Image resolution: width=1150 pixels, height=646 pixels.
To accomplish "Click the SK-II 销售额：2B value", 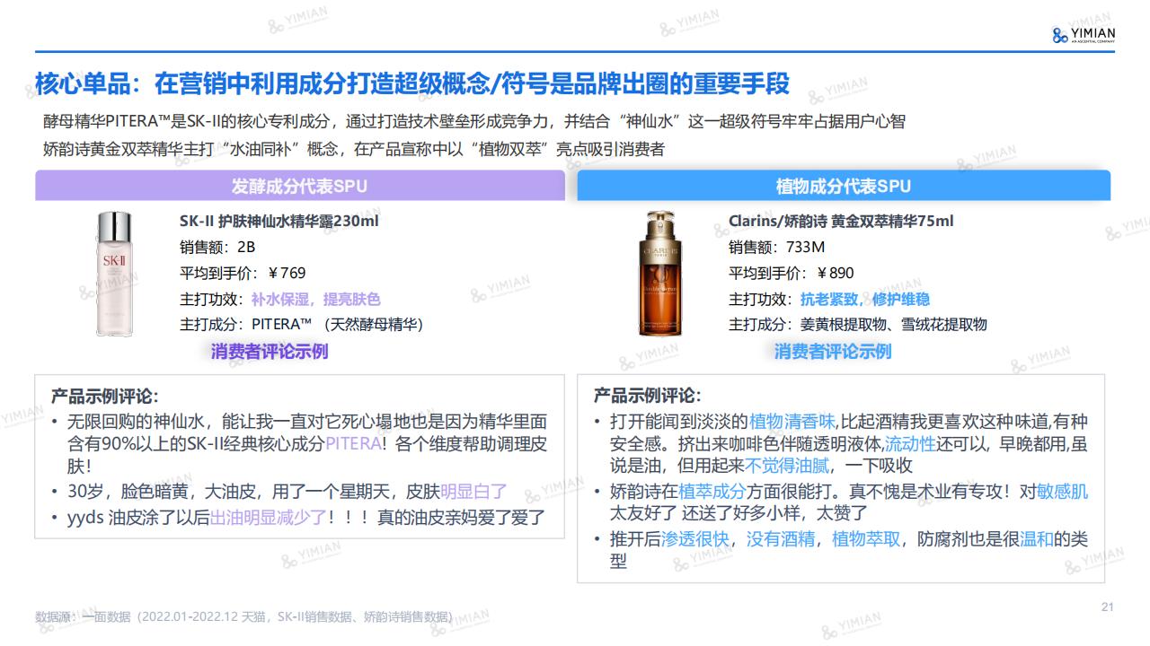I will (217, 247).
